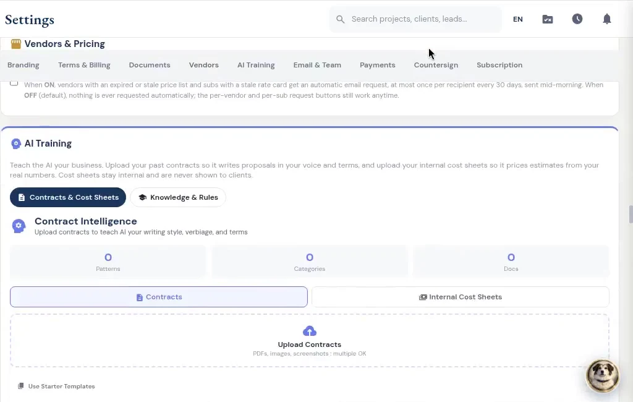The width and height of the screenshot is (633, 402).
Task: Open the clock history icon
Action: point(577,19)
